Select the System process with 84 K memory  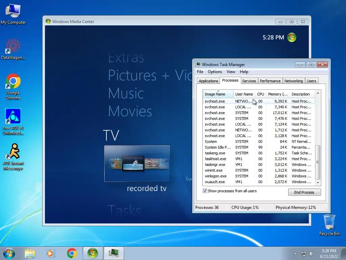coord(259,142)
